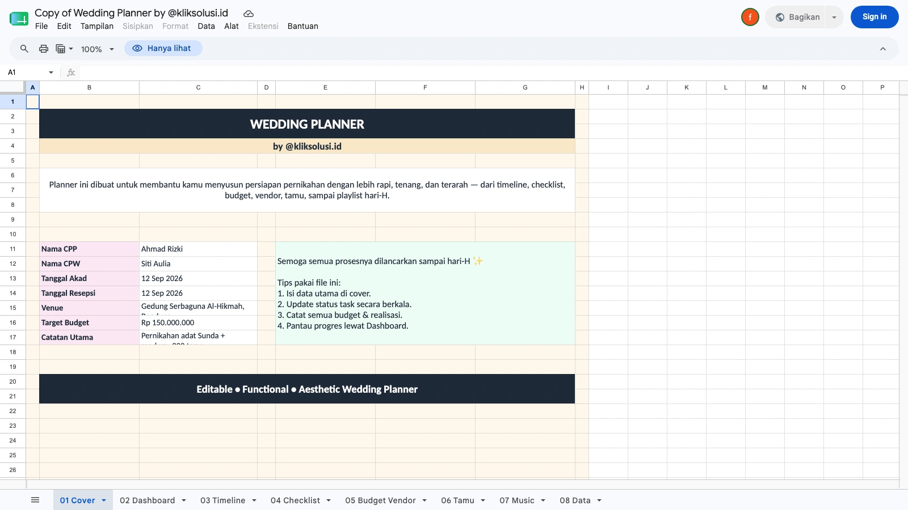908x510 pixels.
Task: Click the 'Editable ● Functional ● Aesthetic' footer banner
Action: pos(307,389)
